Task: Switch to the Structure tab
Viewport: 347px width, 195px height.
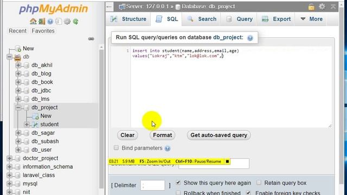Action: point(128,19)
